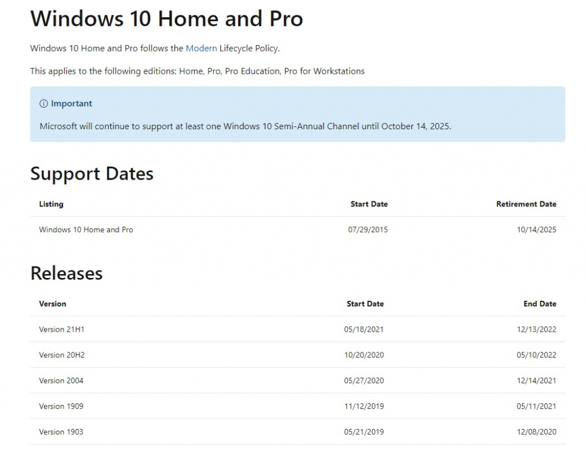Image resolution: width=586 pixels, height=449 pixels.
Task: Click the 07/29/2015 start date cell
Action: pos(367,230)
